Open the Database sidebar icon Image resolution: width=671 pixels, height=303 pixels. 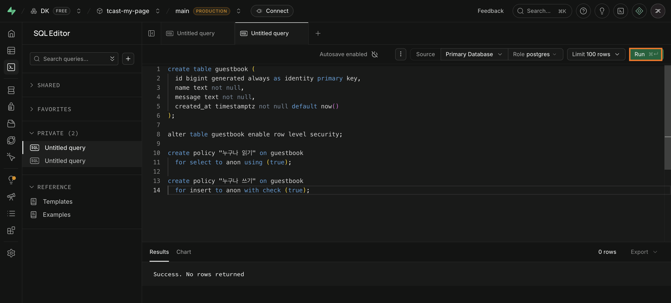[11, 90]
